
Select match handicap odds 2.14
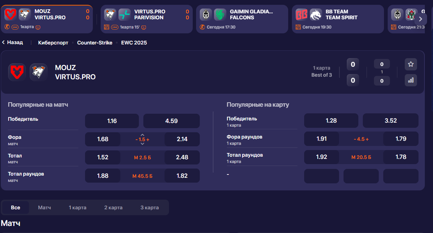pyautogui.click(x=182, y=139)
